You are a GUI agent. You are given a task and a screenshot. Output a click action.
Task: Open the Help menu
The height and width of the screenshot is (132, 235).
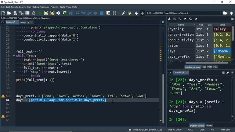click(x=75, y=7)
